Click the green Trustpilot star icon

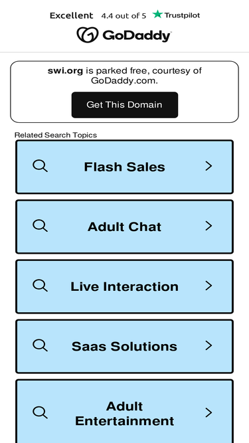pyautogui.click(x=157, y=14)
